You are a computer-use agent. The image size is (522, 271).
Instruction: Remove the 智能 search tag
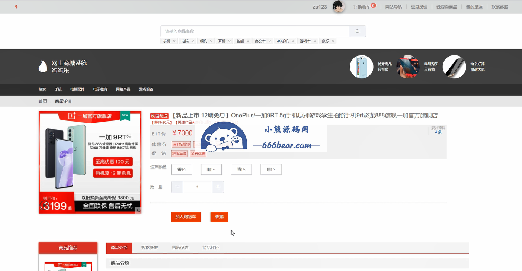248,41
